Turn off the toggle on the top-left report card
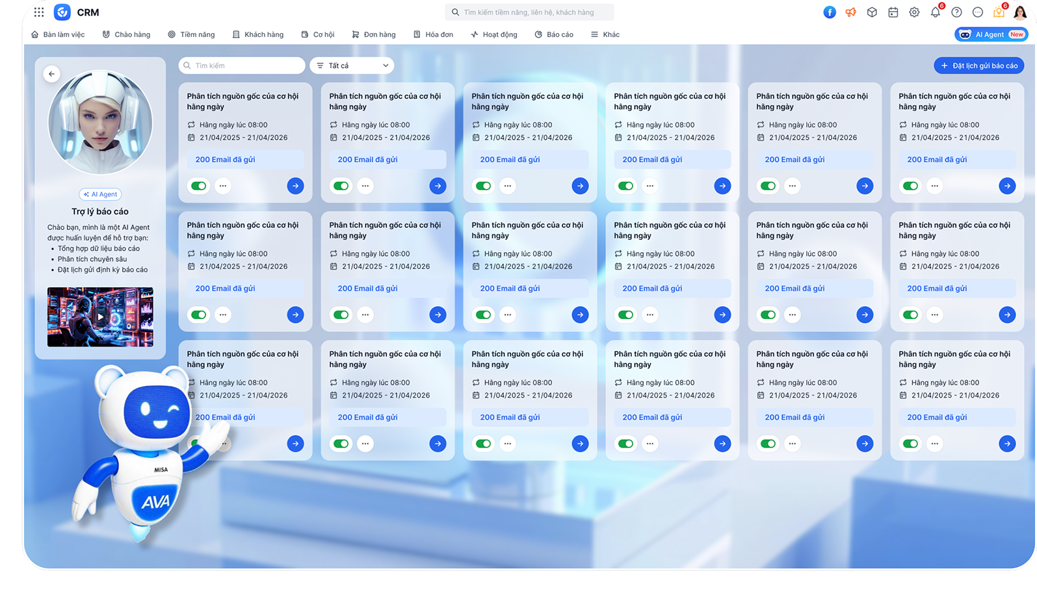Screen dimensions: 1037x599 point(198,186)
